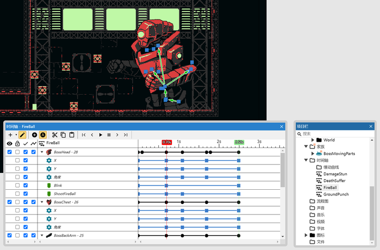The image size is (380, 250).
Task: Click the add keyframe circle-plus icon
Action: pyautogui.click(x=34, y=135)
